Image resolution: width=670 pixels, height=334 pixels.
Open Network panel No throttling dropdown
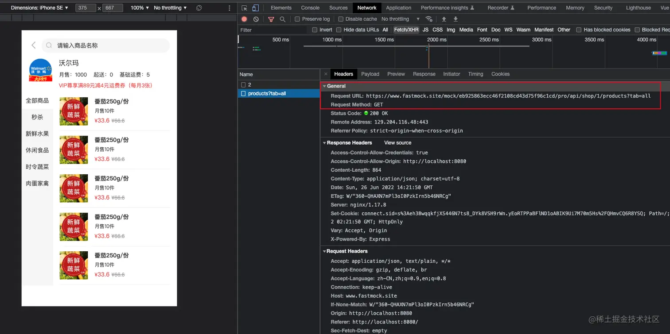401,19
